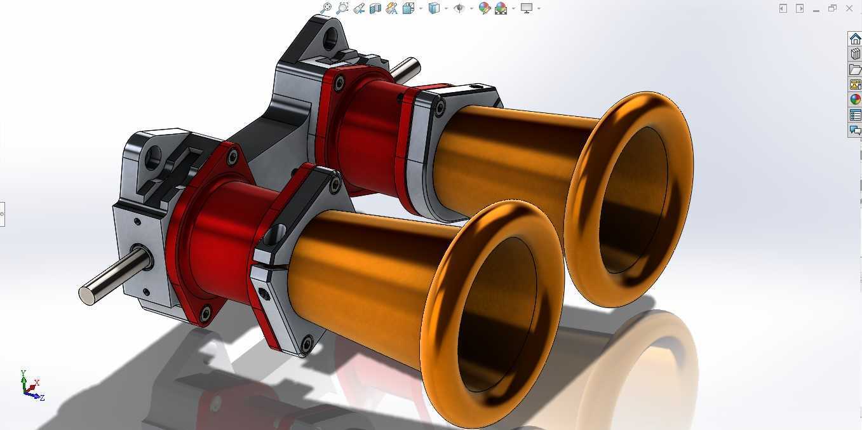Open the Design Library task pane tab
This screenshot has width=862, height=430.
(x=855, y=54)
